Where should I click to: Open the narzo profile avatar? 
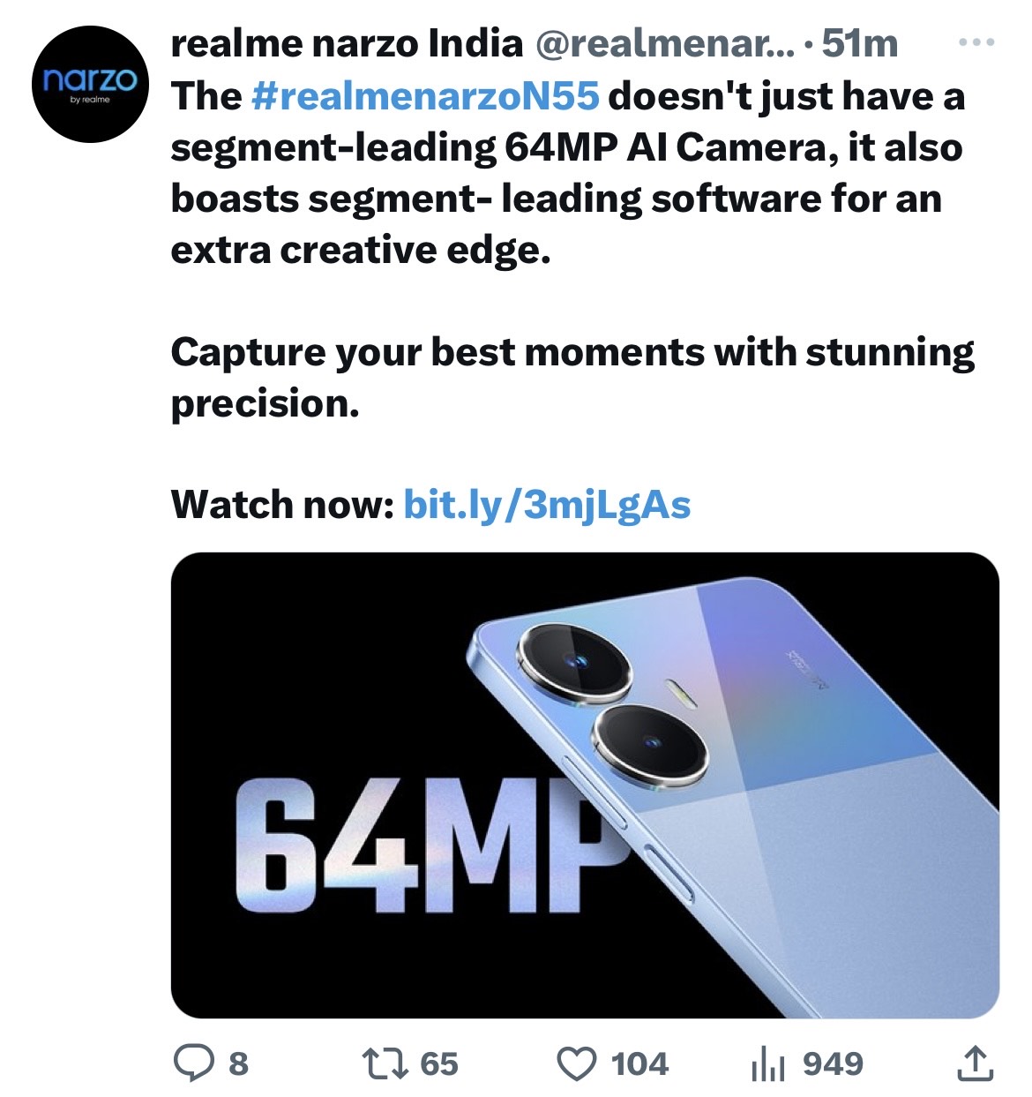(90, 85)
